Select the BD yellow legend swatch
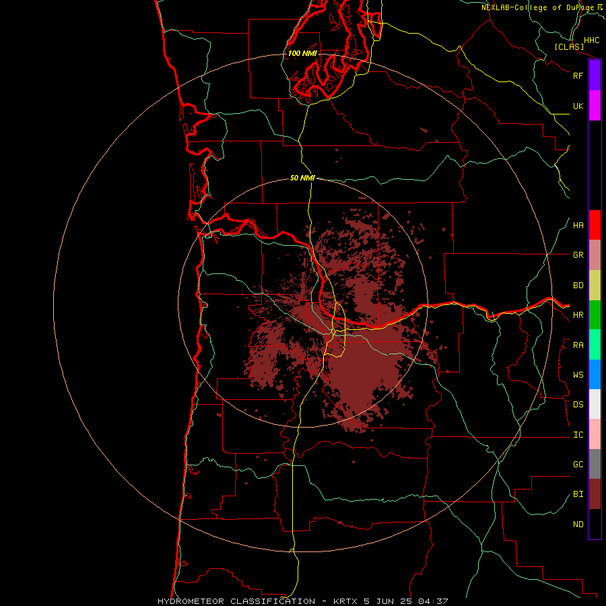The width and height of the screenshot is (606, 606). point(595,285)
